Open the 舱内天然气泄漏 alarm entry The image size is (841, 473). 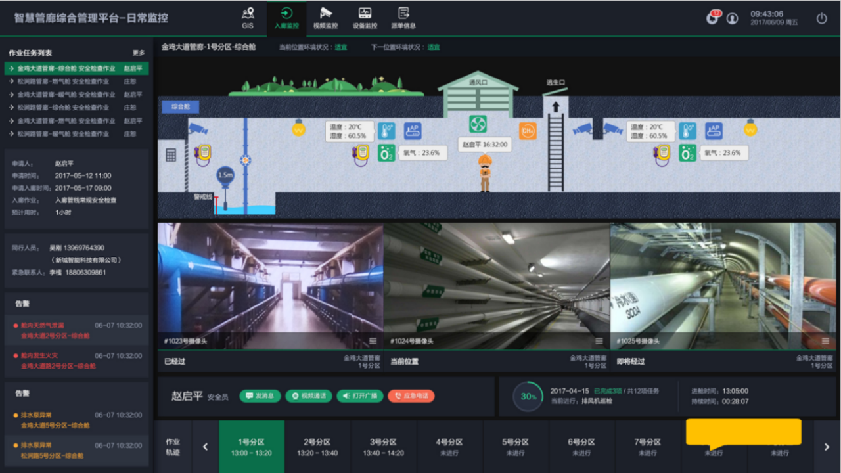[77, 330]
